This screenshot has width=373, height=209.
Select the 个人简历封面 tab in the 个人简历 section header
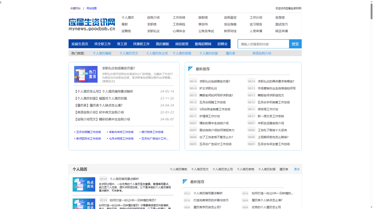(x=267, y=169)
